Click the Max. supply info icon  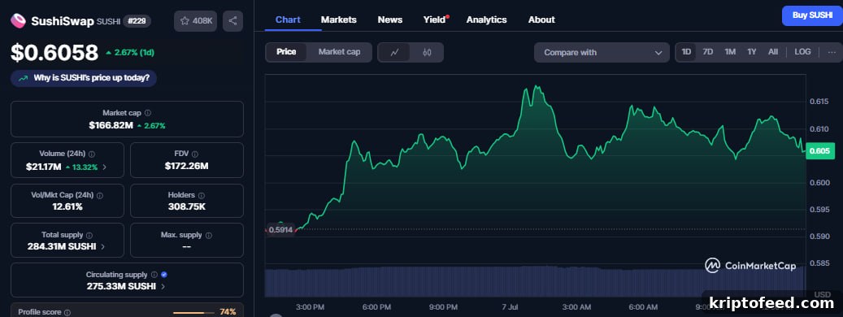pyautogui.click(x=209, y=236)
